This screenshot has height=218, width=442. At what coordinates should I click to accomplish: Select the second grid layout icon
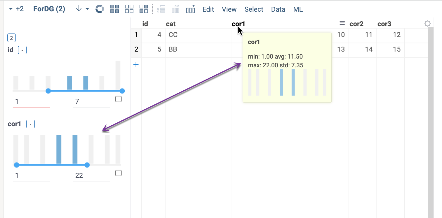tap(129, 9)
